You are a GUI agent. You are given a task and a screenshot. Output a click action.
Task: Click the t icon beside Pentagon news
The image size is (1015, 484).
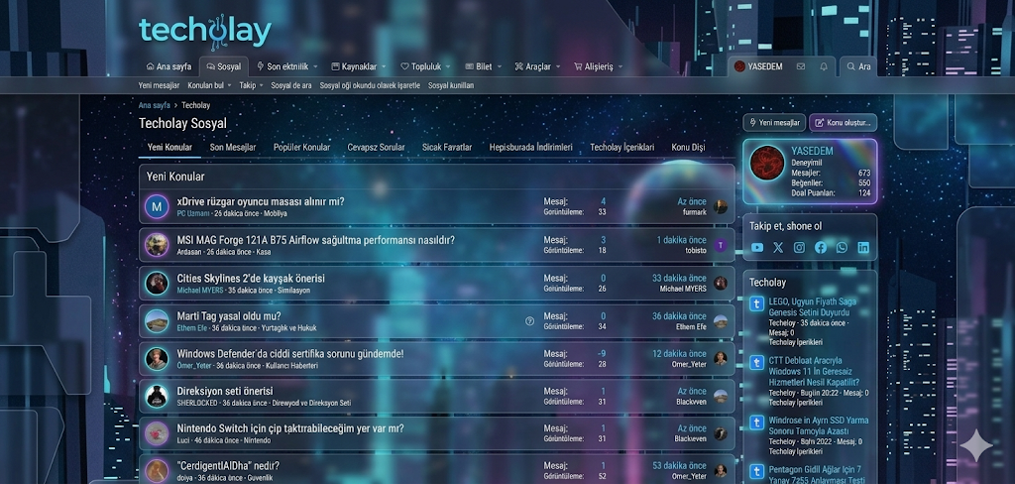point(756,472)
